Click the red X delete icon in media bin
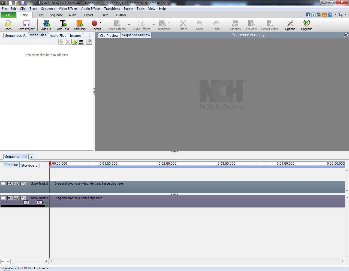Viewport: 349px width, 271px height. point(68,42)
